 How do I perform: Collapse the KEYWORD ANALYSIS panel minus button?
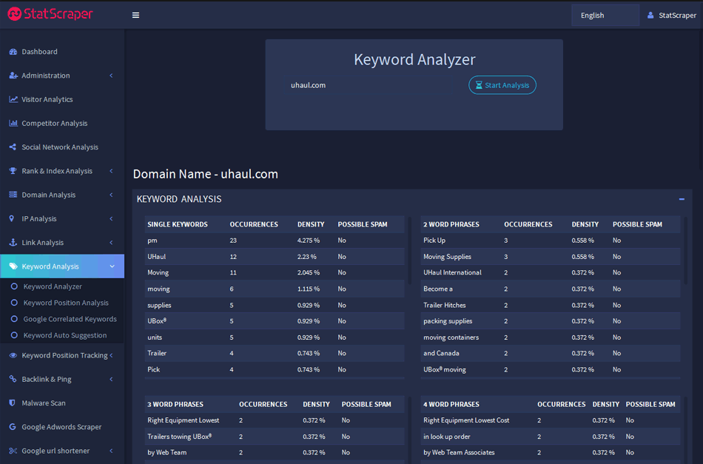[x=682, y=199]
